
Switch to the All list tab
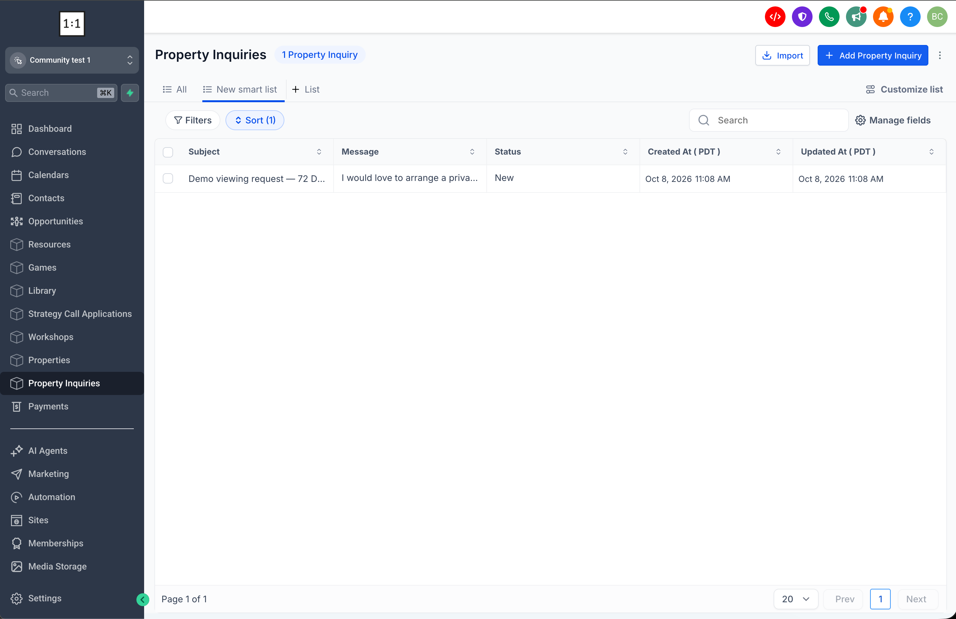pyautogui.click(x=174, y=90)
